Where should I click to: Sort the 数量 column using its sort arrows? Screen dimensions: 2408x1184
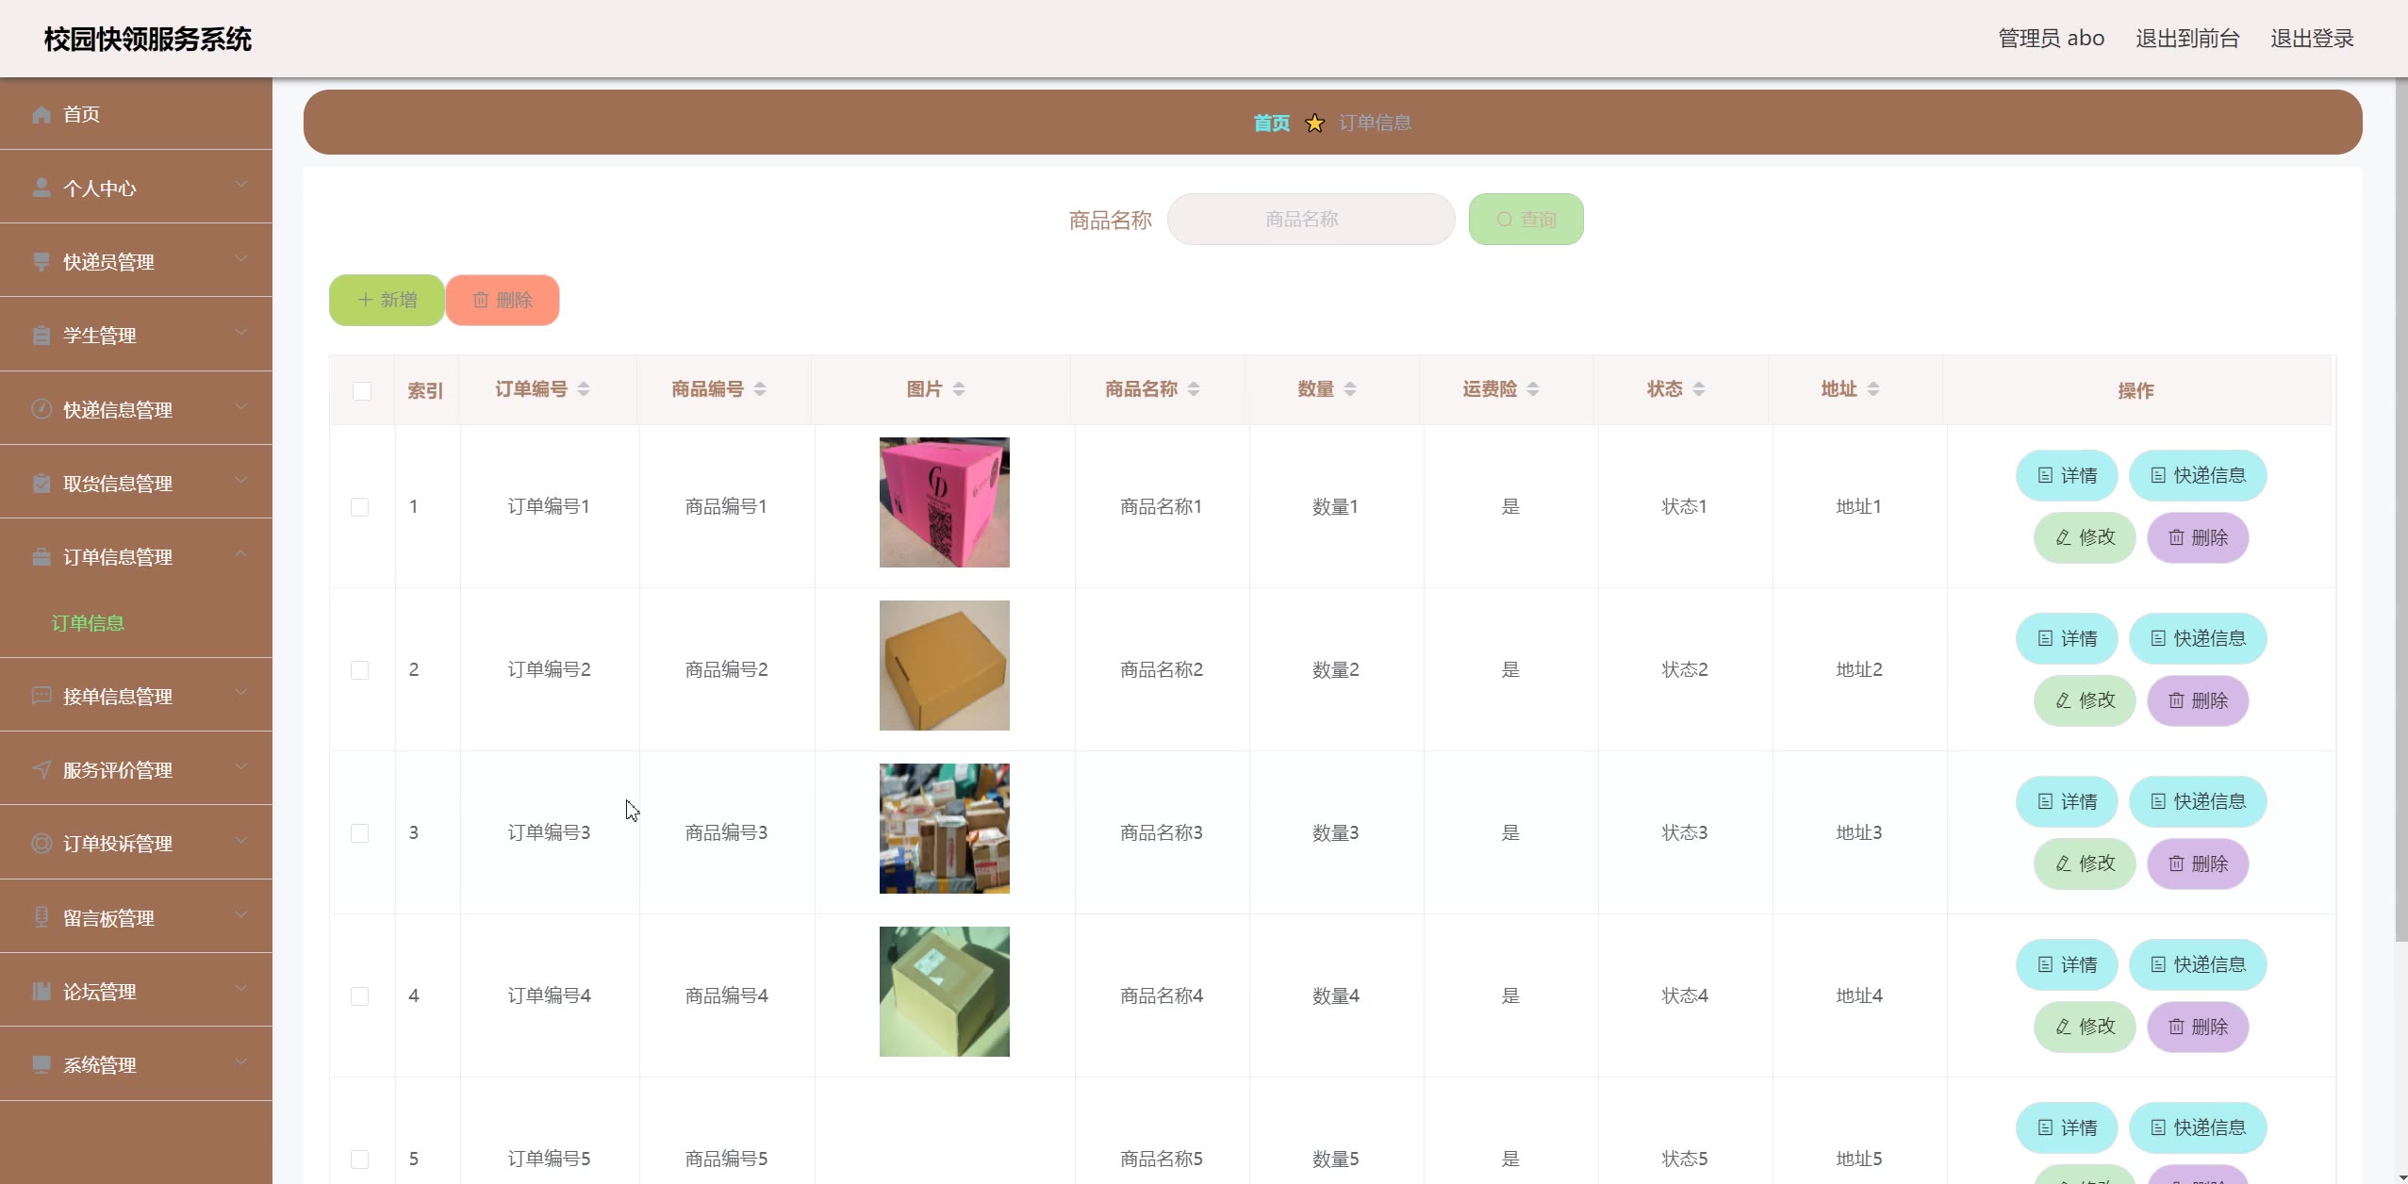click(x=1350, y=389)
